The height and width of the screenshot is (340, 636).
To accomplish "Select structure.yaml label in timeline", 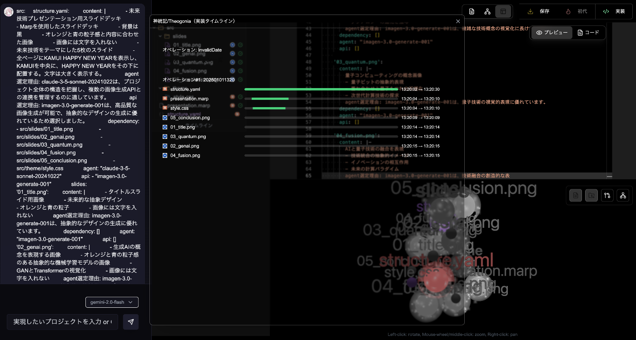I will [185, 89].
